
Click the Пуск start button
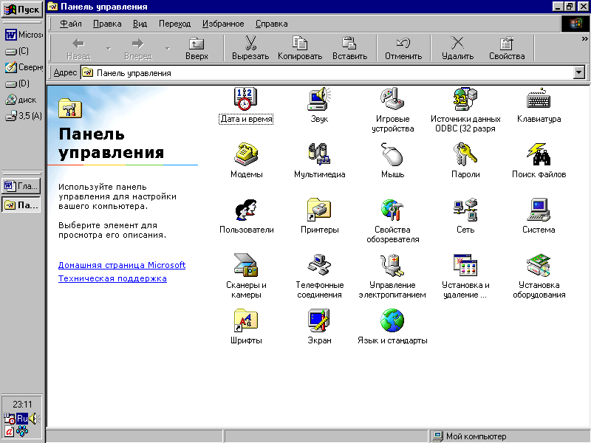point(22,10)
